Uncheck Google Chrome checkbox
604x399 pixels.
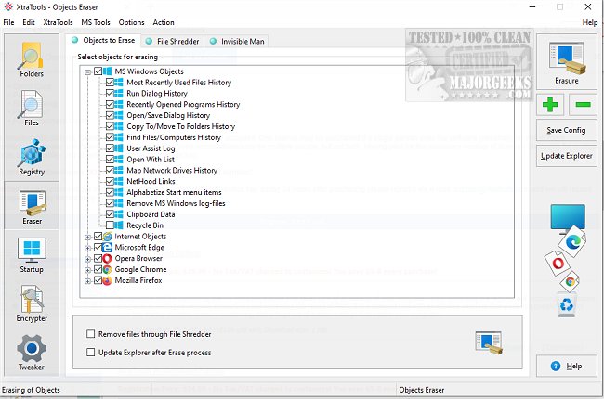click(x=98, y=269)
